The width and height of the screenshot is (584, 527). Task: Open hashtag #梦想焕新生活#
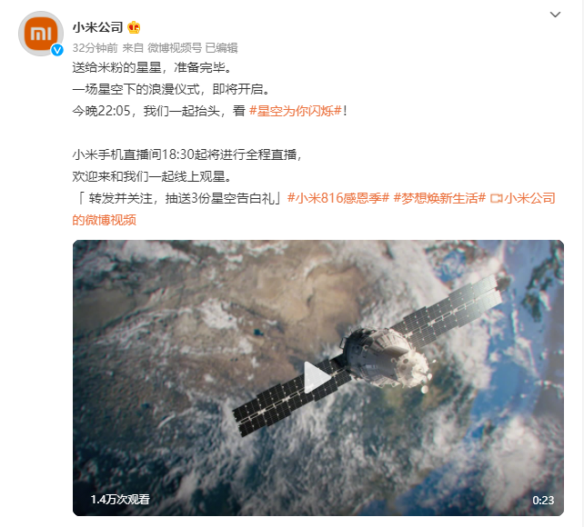coord(439,198)
